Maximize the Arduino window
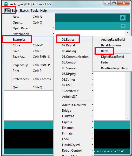 click(x=114, y=3)
